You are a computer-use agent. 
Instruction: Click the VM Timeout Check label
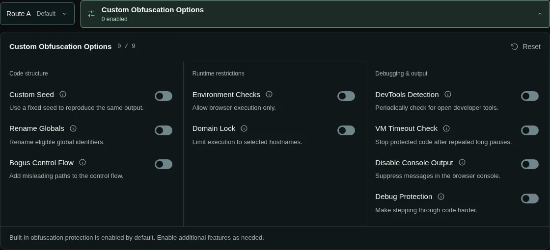pyautogui.click(x=406, y=128)
